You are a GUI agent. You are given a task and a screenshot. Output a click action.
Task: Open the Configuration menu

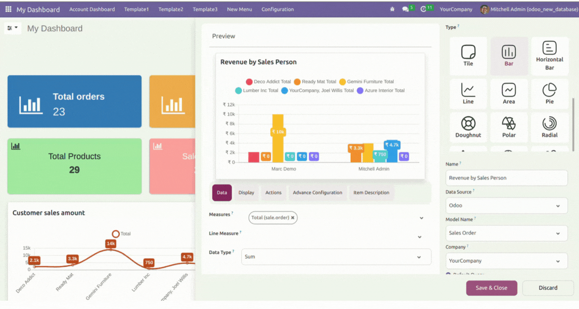point(277,9)
